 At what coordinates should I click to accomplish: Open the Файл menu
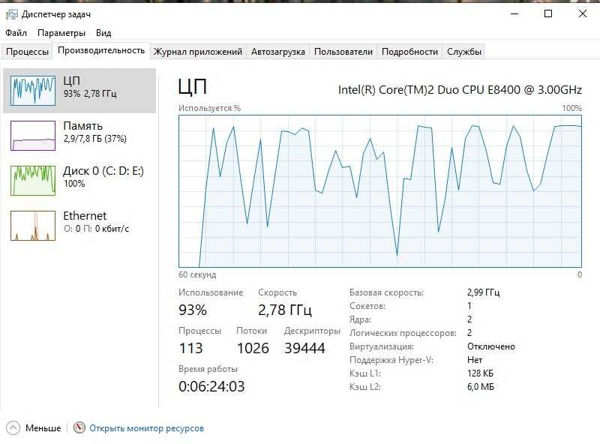coord(16,33)
